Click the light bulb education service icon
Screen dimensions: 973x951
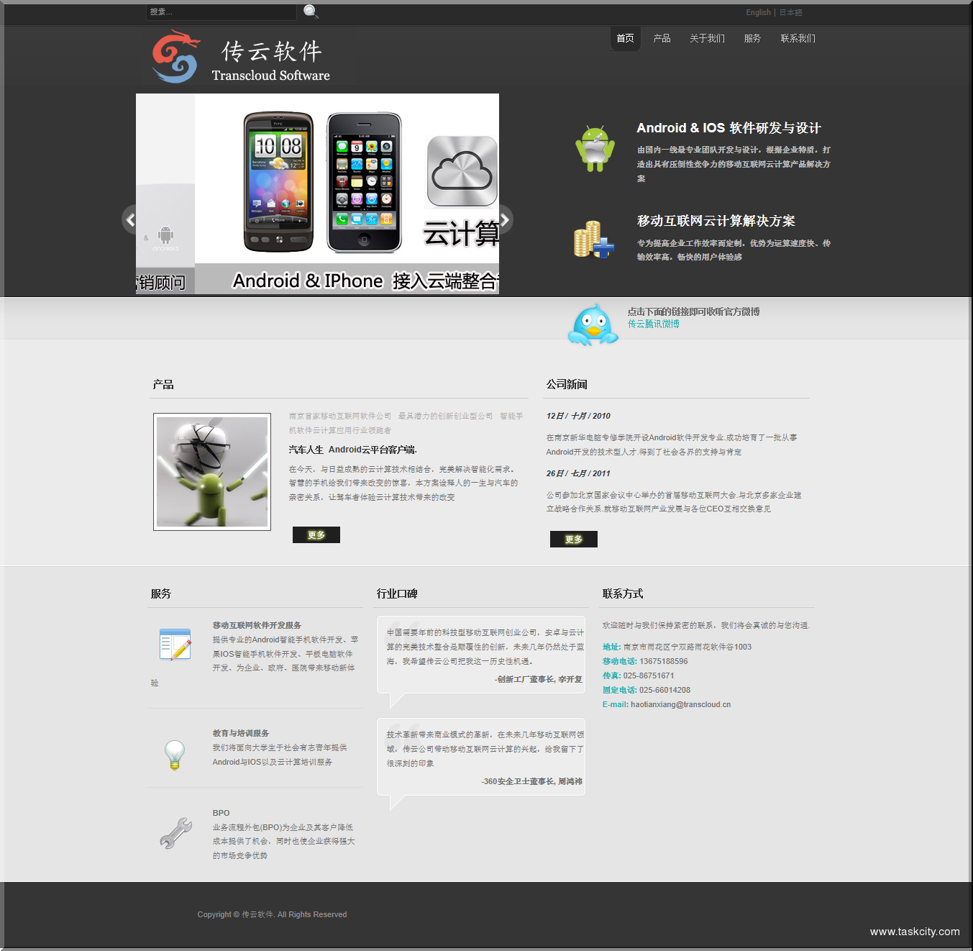(174, 755)
